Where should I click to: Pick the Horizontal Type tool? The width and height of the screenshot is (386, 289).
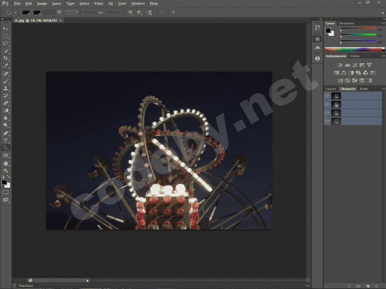click(6, 141)
